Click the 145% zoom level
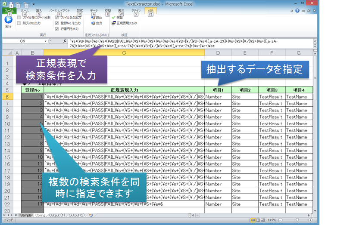353x225 pixels. click(x=272, y=220)
